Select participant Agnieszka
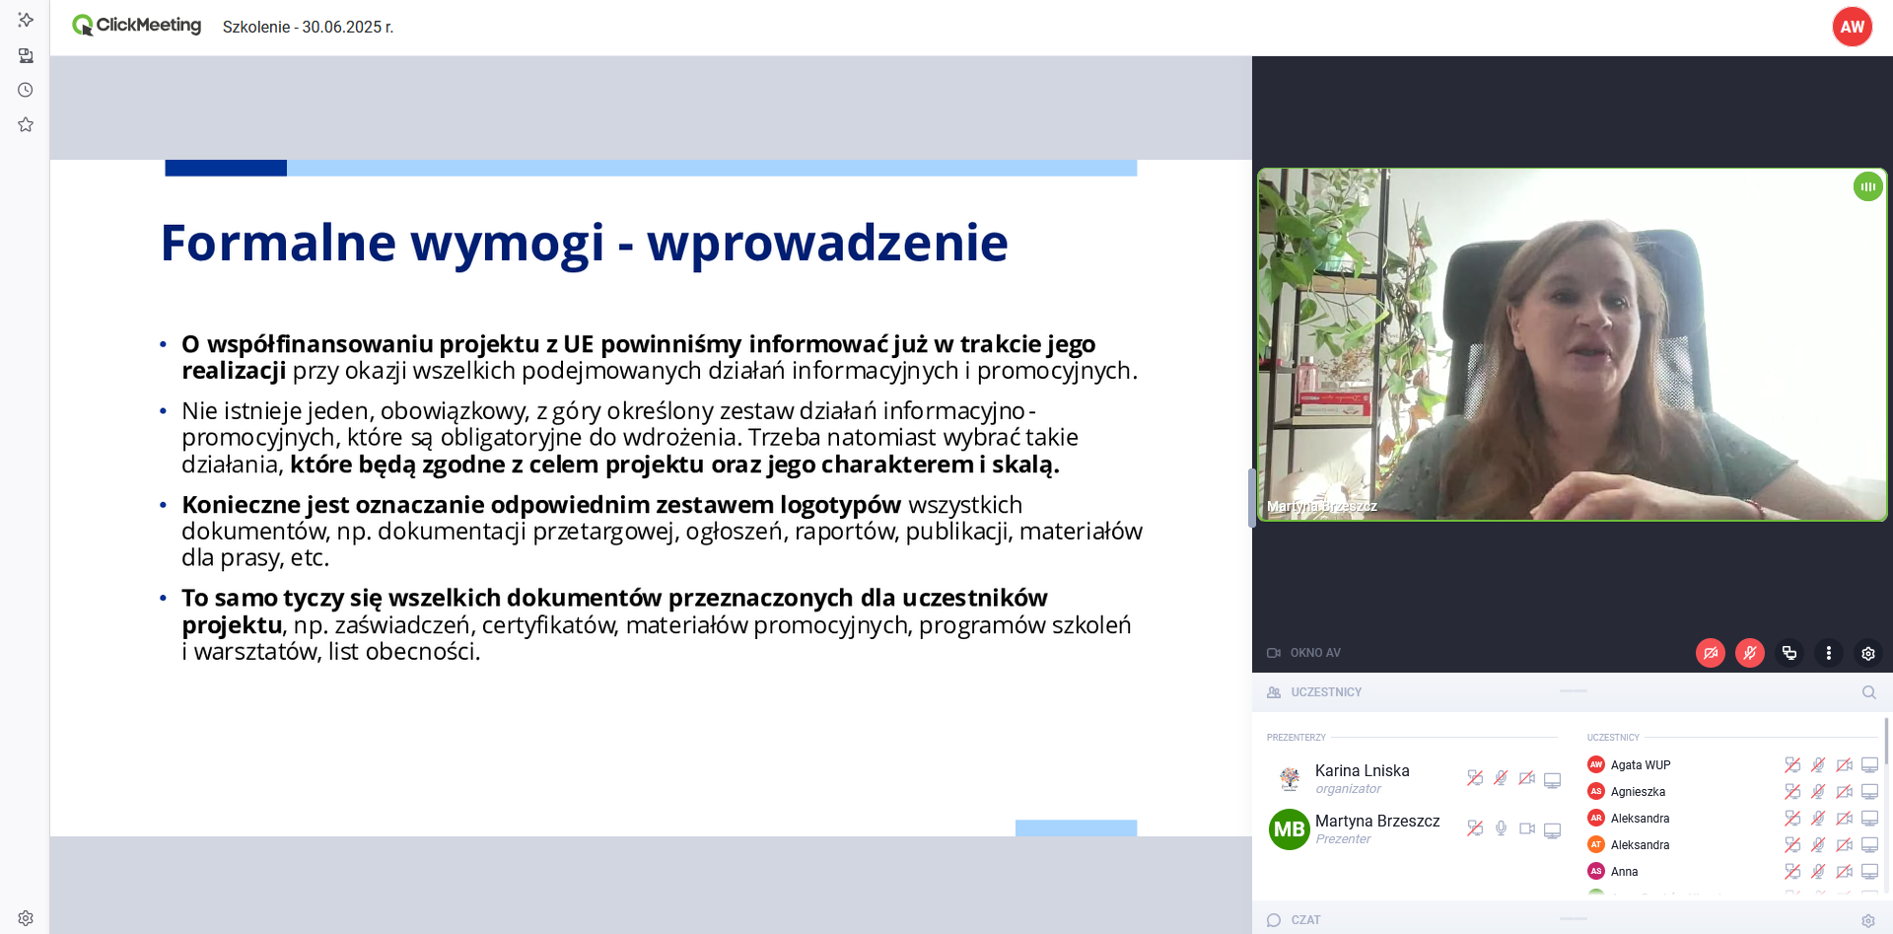The height and width of the screenshot is (934, 1893). coord(1638,792)
